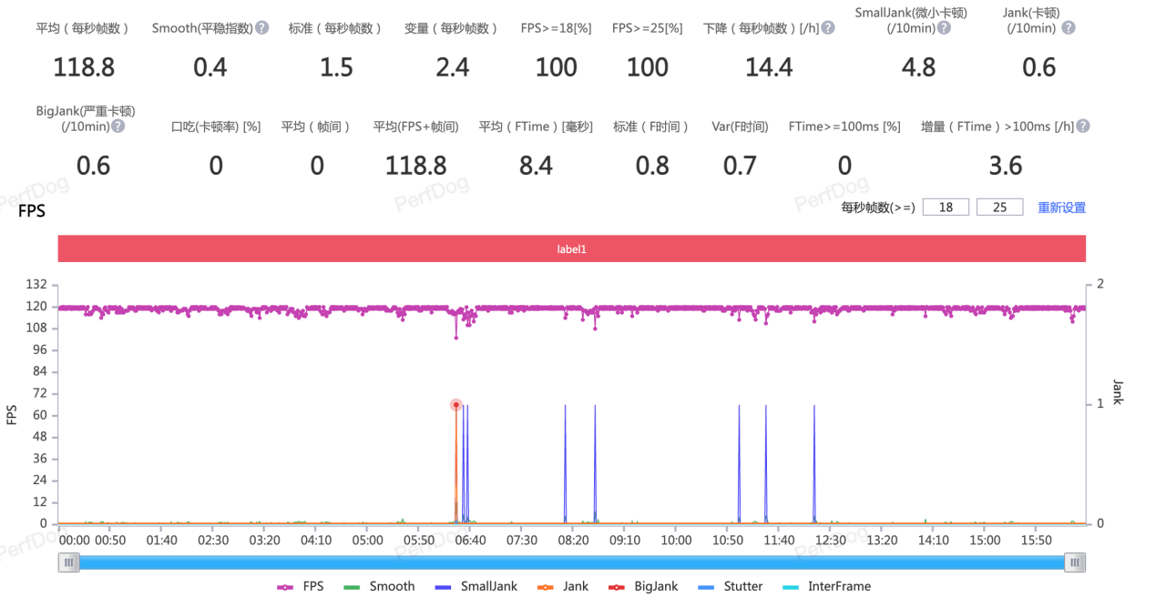Click the 重新设置 link
The width and height of the screenshot is (1156, 607).
pos(1063,207)
